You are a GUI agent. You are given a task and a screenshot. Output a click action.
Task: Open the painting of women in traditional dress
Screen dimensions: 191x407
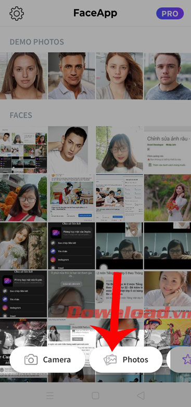tap(71, 198)
